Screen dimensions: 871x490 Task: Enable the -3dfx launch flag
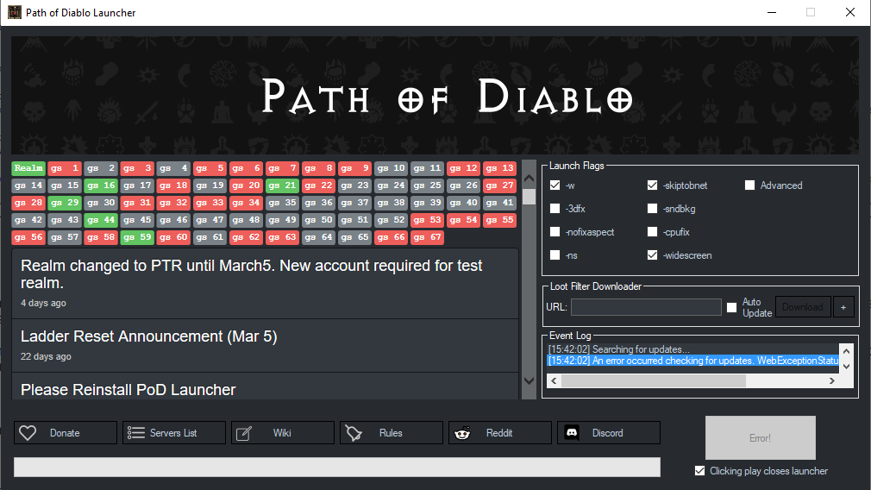pyautogui.click(x=555, y=209)
